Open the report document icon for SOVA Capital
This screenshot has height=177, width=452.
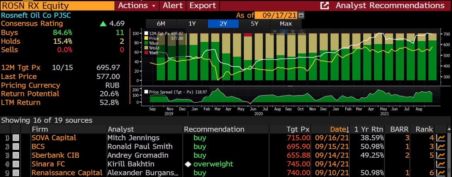[x=16, y=138]
